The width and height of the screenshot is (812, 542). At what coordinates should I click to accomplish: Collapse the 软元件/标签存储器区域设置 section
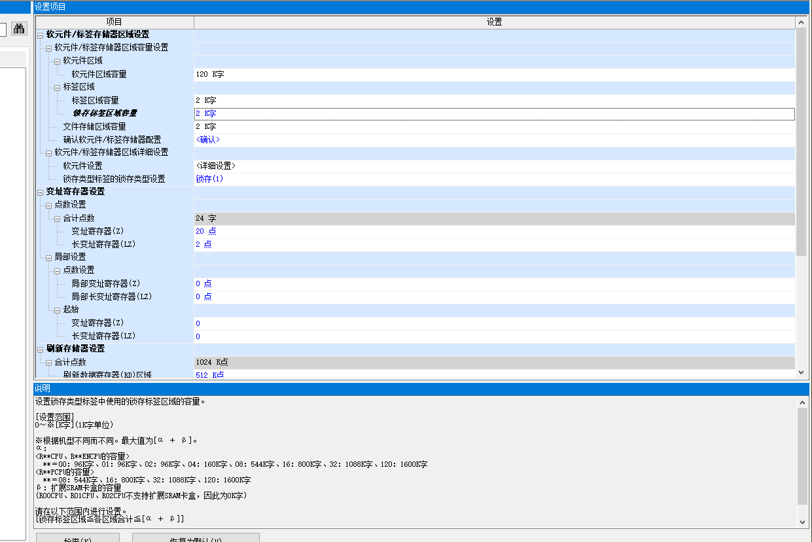click(x=41, y=35)
